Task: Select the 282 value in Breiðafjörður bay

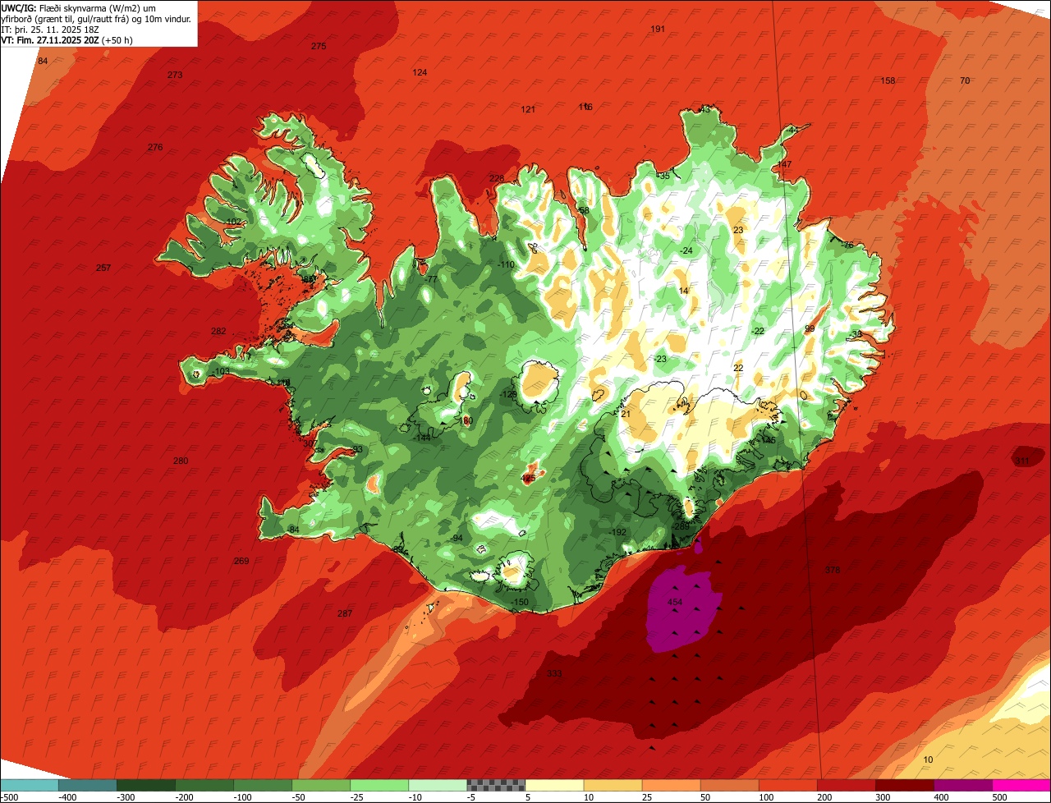Action: coord(218,331)
